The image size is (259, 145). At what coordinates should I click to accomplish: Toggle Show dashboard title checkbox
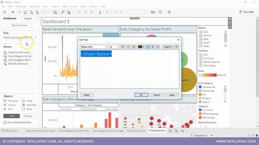click(x=5, y=122)
